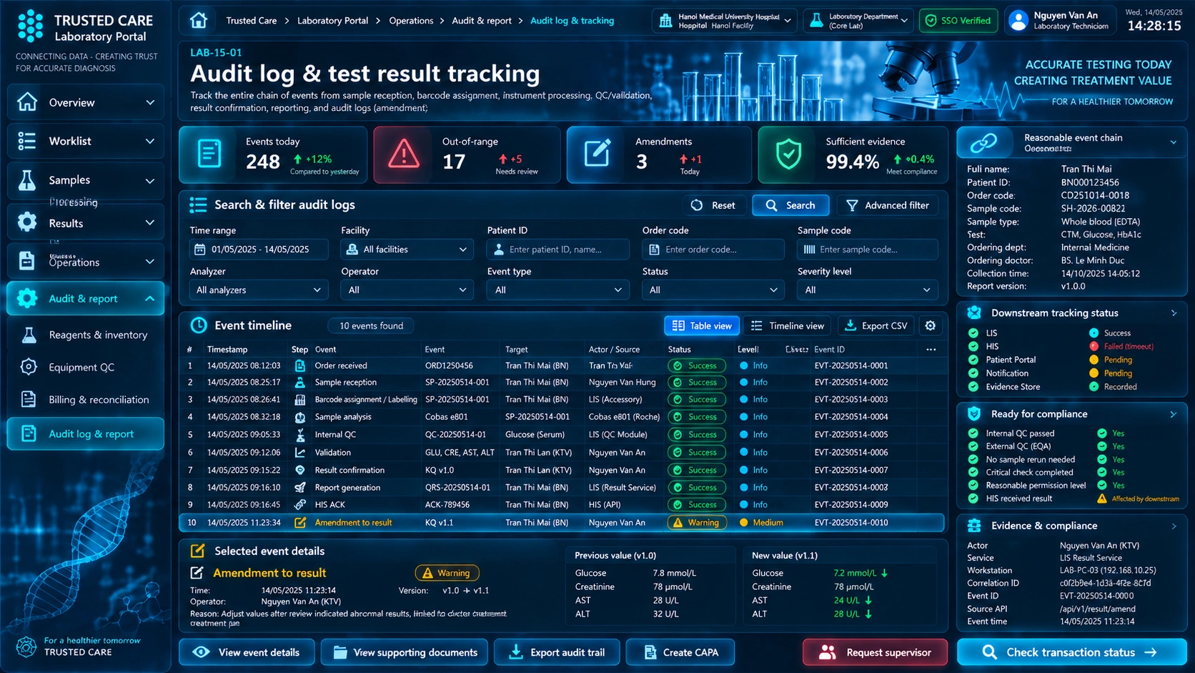This screenshot has height=673, width=1195.
Task: Click the Sufficient evidence shield icon
Action: 788,154
